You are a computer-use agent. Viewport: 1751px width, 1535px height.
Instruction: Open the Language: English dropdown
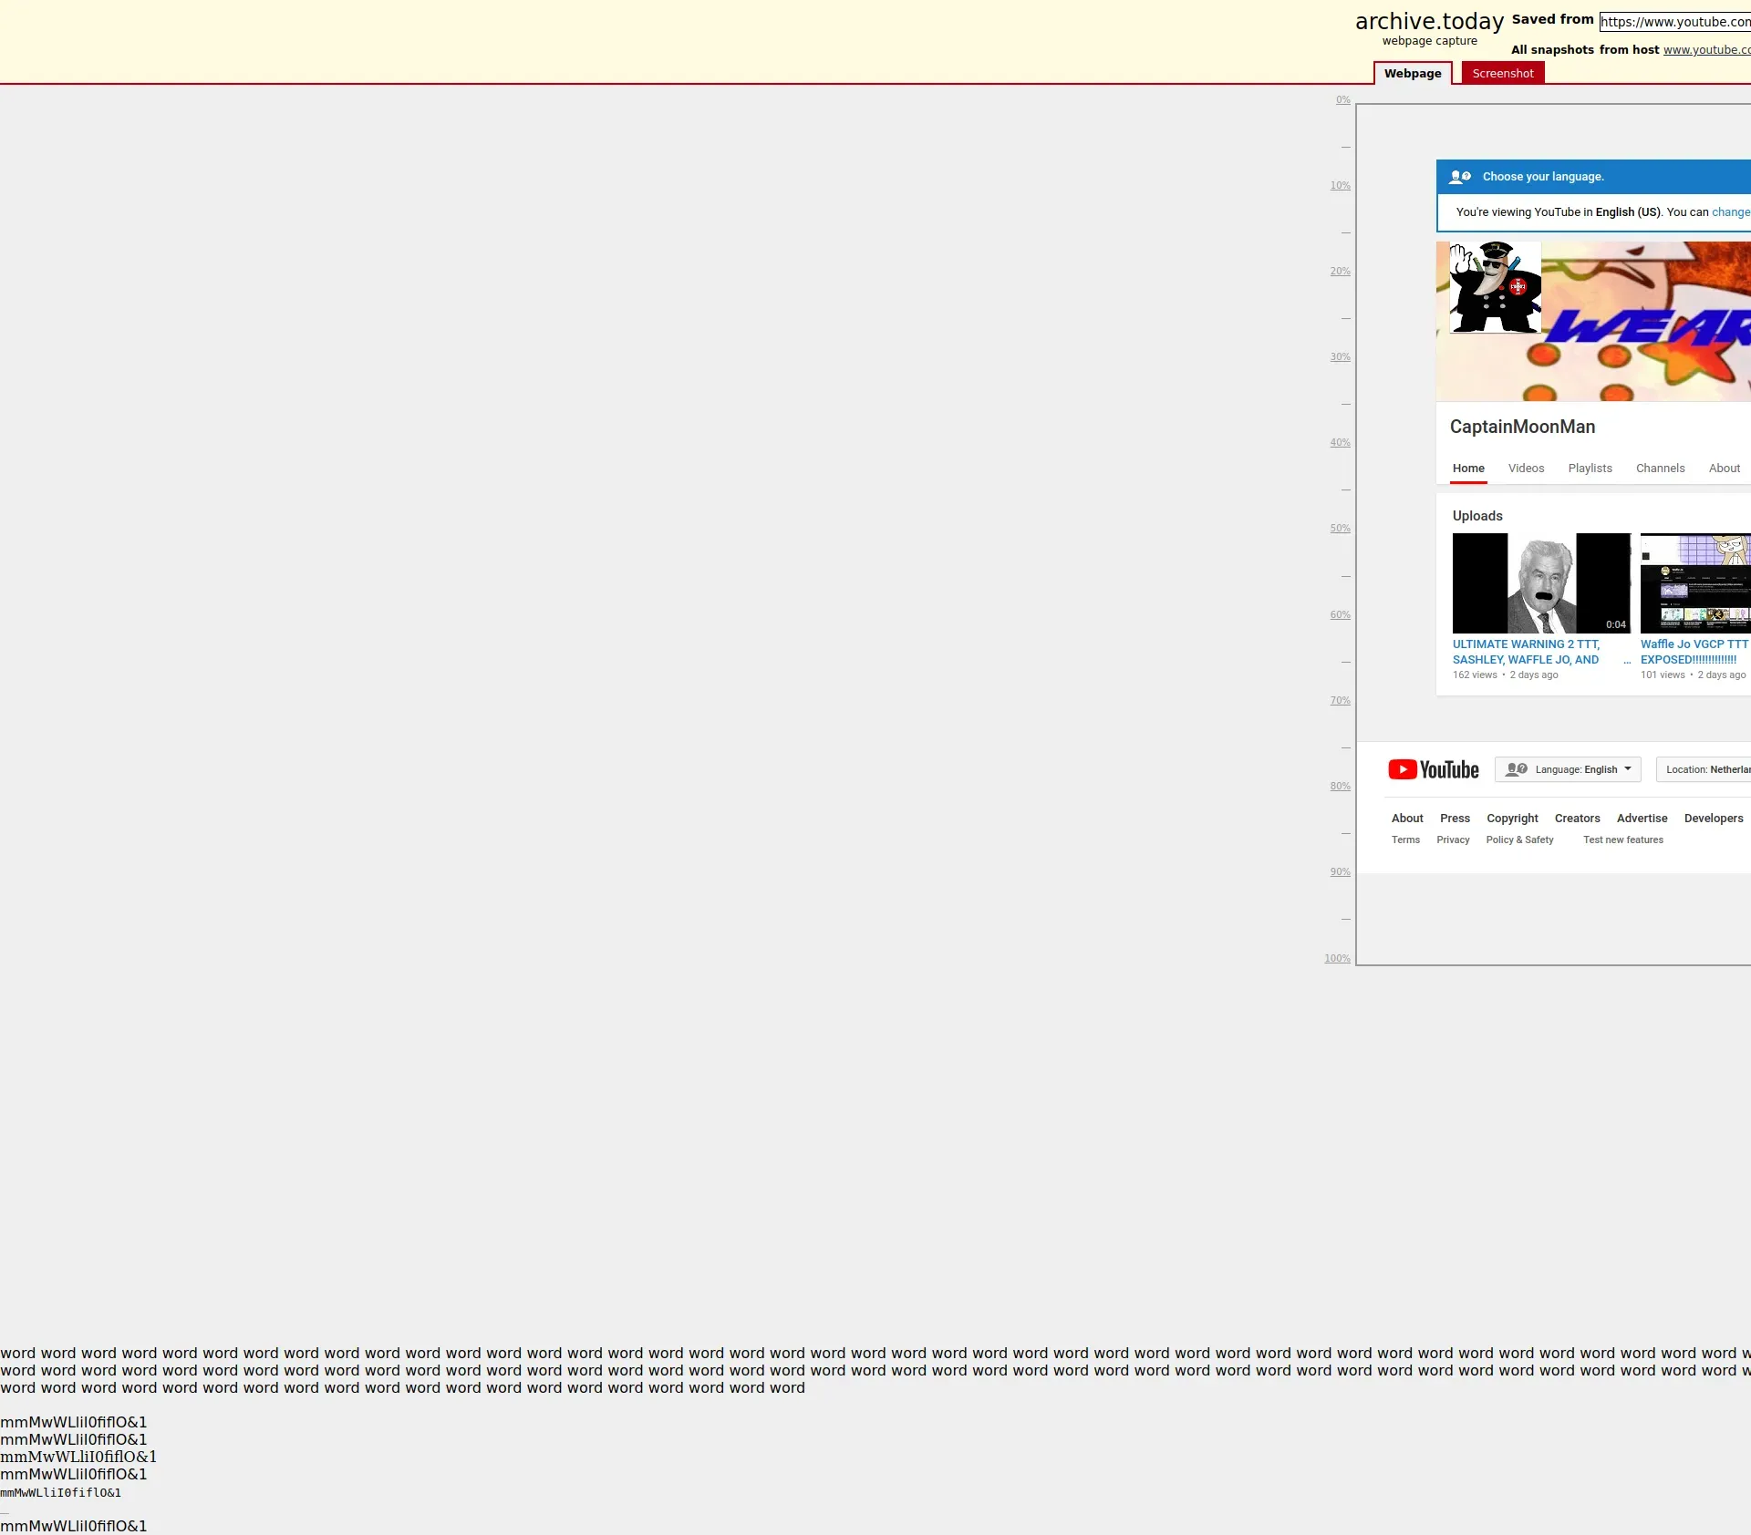coord(1568,769)
